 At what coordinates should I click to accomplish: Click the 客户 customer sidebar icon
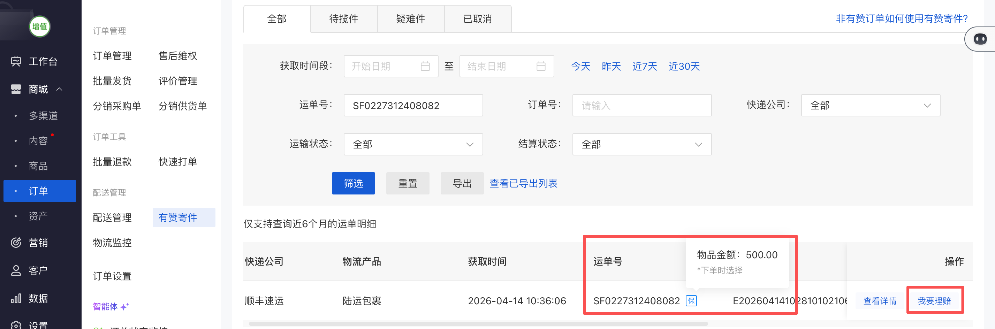(16, 270)
